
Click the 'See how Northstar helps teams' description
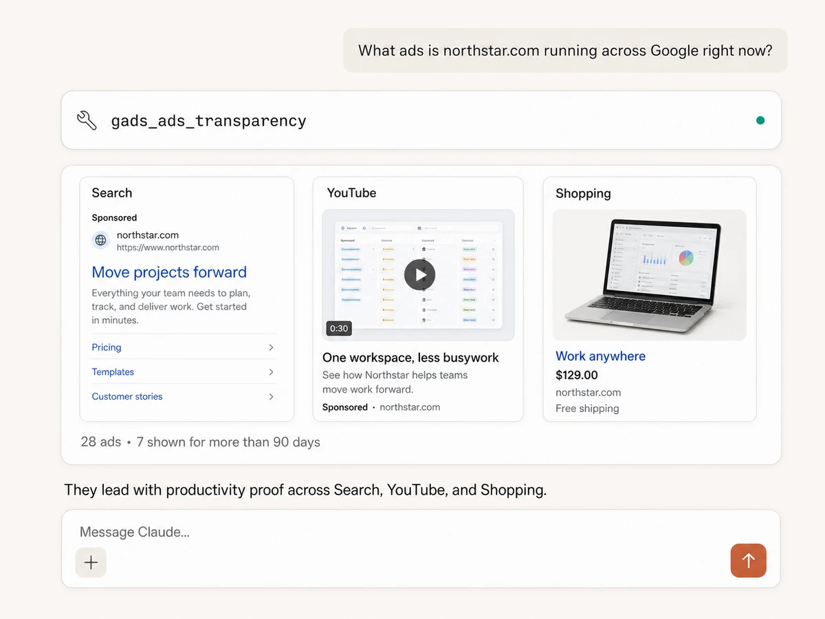pyautogui.click(x=395, y=382)
